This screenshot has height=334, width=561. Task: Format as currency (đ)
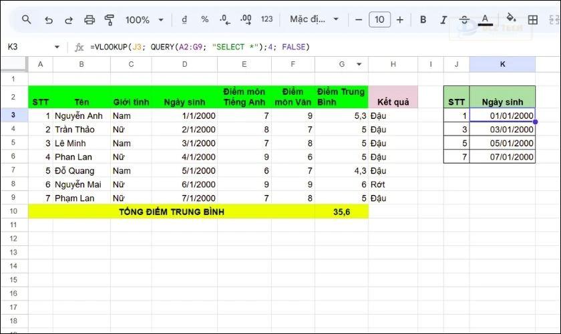[184, 19]
